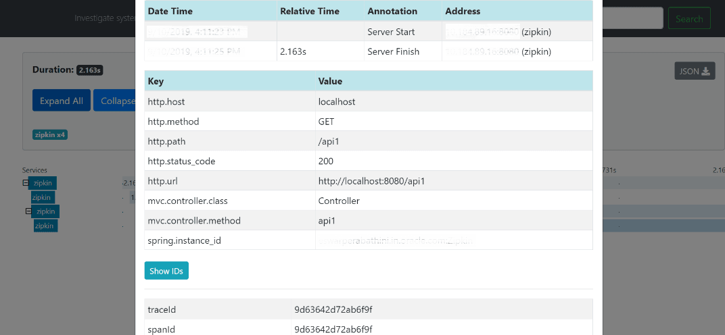
Task: Expand All spans in the trace
Action: pyautogui.click(x=61, y=101)
